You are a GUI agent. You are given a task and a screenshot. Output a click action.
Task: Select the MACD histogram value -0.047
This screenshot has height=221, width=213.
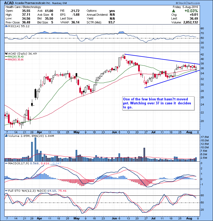(56, 163)
